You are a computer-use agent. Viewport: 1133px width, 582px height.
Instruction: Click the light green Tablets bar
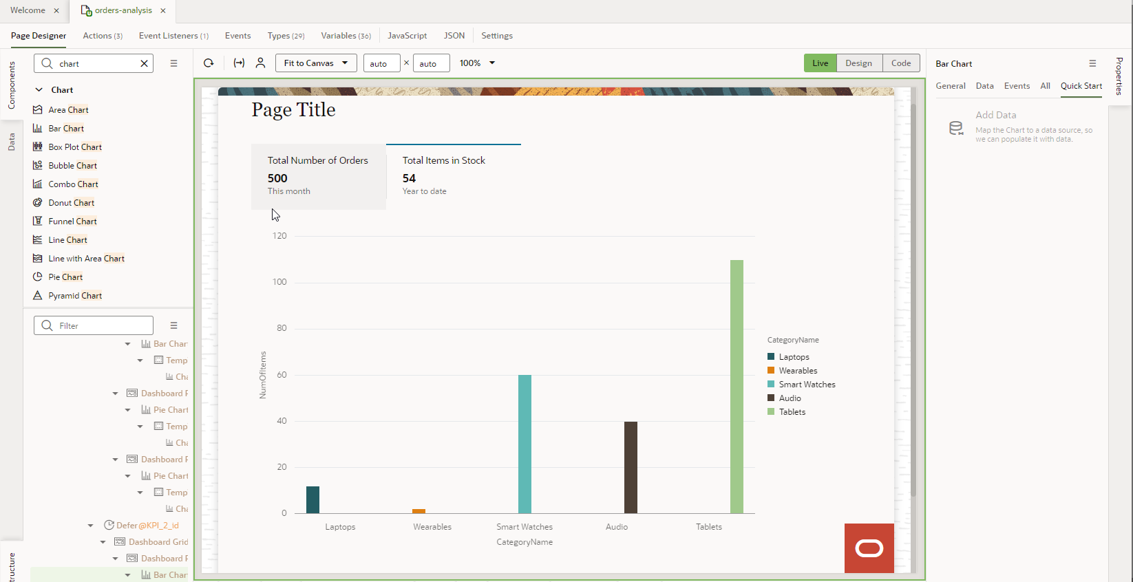point(737,387)
